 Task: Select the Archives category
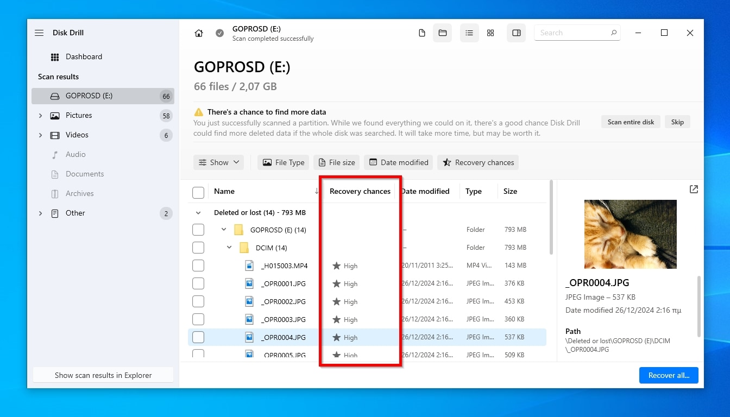[x=103, y=194]
